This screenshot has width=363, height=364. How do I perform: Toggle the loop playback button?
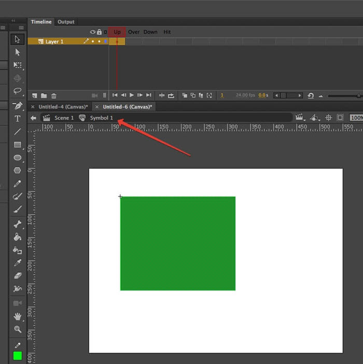pyautogui.click(x=310, y=95)
